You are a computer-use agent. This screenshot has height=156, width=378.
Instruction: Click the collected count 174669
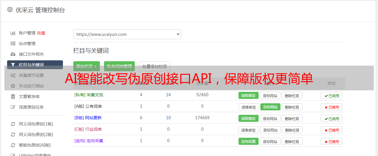(202, 118)
